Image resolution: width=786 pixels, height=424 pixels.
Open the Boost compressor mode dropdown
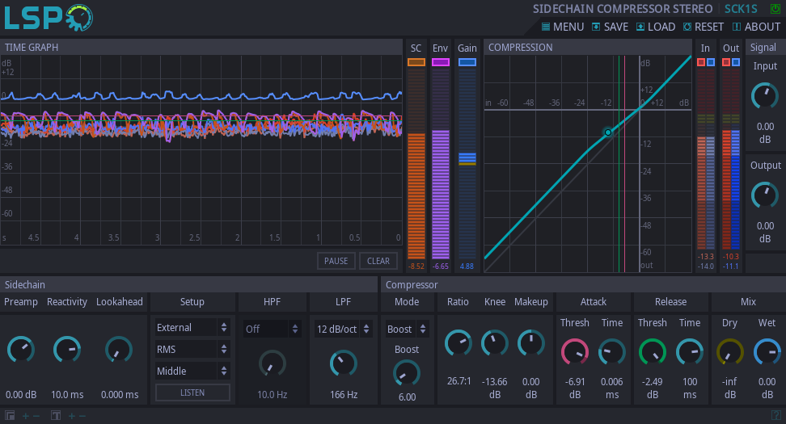click(407, 329)
